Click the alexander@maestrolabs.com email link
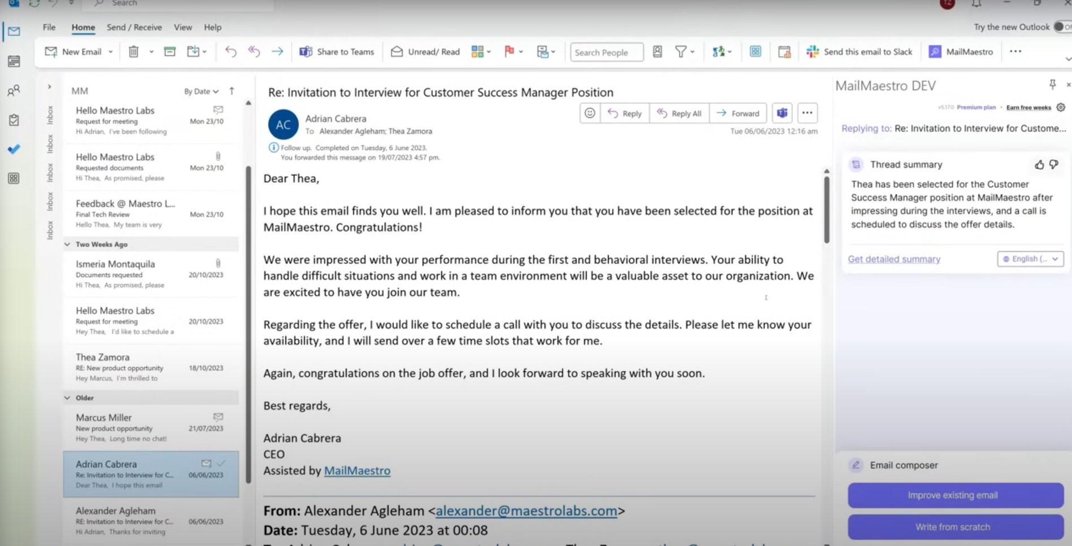Viewport: 1072px width, 546px height. 526,510
